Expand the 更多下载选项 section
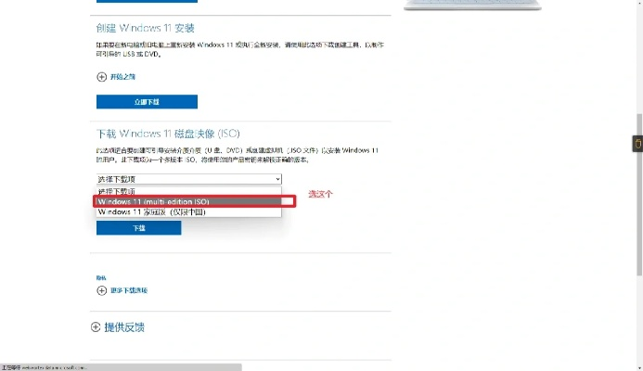 click(x=128, y=290)
